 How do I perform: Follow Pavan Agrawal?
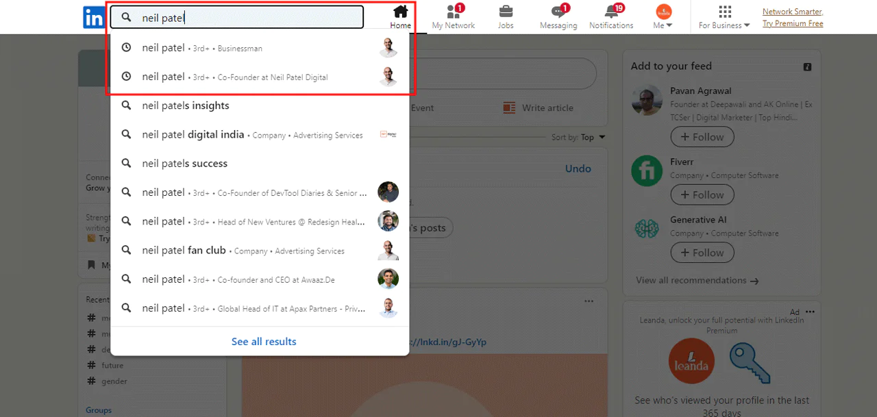coord(702,137)
